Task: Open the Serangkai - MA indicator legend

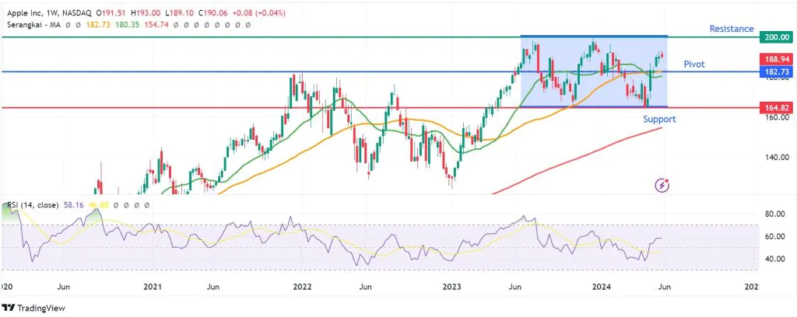Action: [37, 25]
